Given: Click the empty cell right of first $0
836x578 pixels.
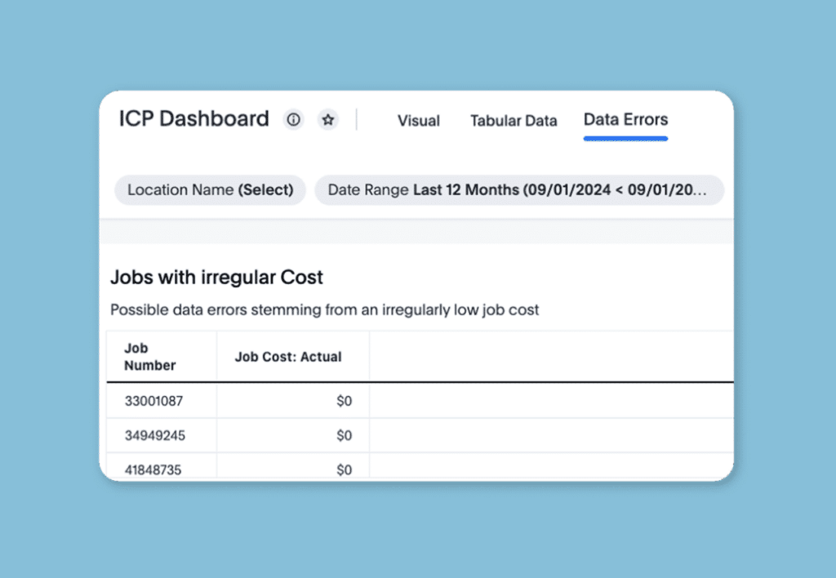Looking at the screenshot, I should [x=550, y=402].
